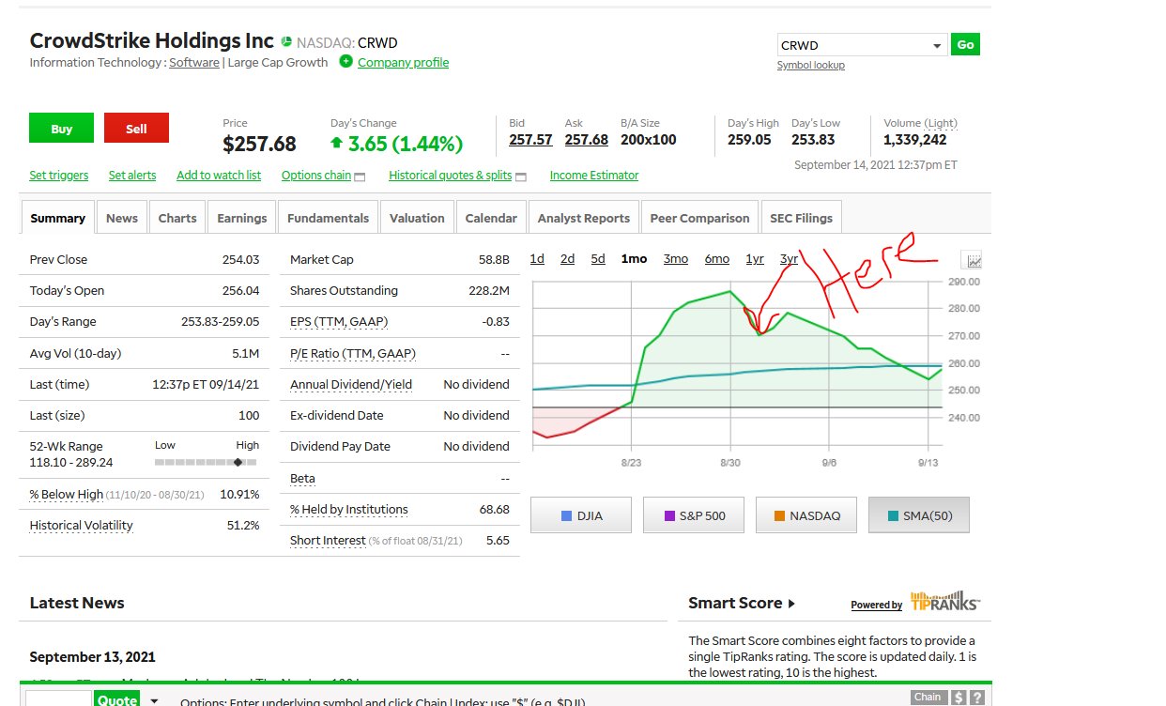Click popup icon beside Options chain
Viewport: 1166px width, 706px height.
point(360,176)
